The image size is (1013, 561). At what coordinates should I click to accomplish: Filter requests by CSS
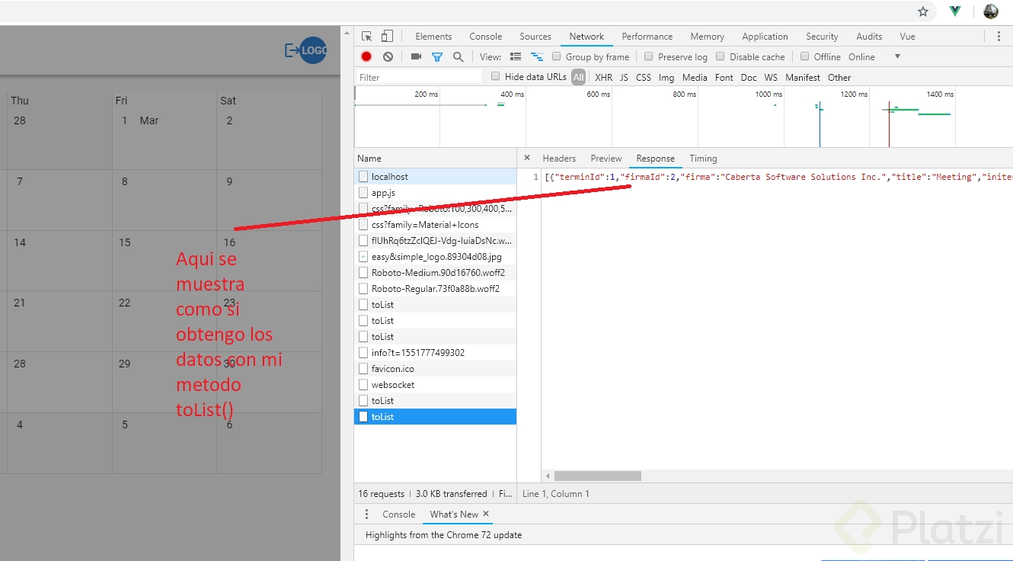[644, 77]
